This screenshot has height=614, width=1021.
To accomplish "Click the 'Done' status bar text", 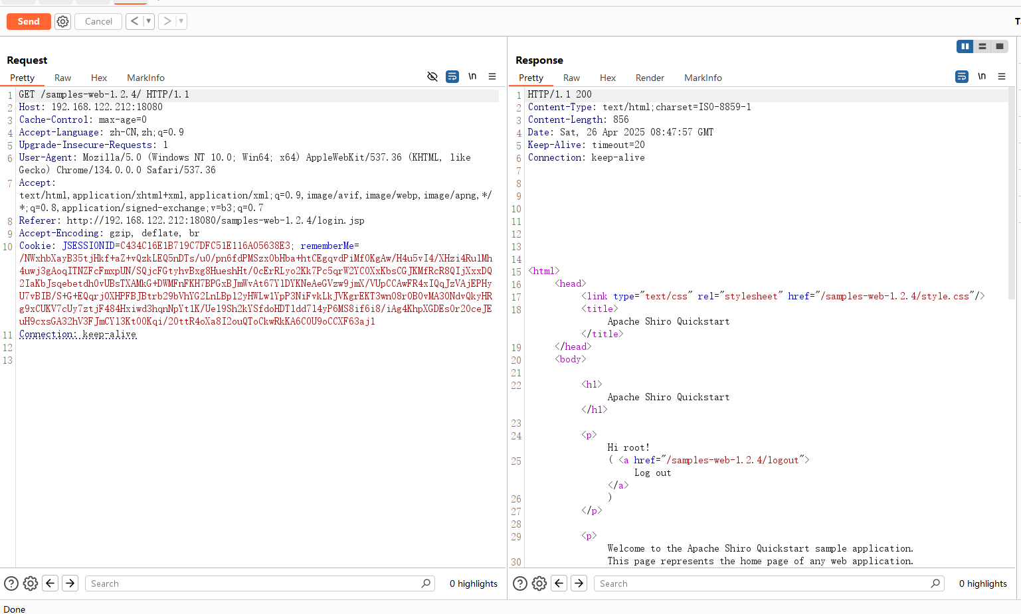I will click(15, 609).
